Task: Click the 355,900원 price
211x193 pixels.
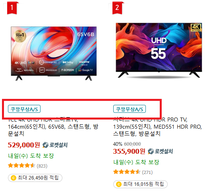Action: click(x=129, y=151)
